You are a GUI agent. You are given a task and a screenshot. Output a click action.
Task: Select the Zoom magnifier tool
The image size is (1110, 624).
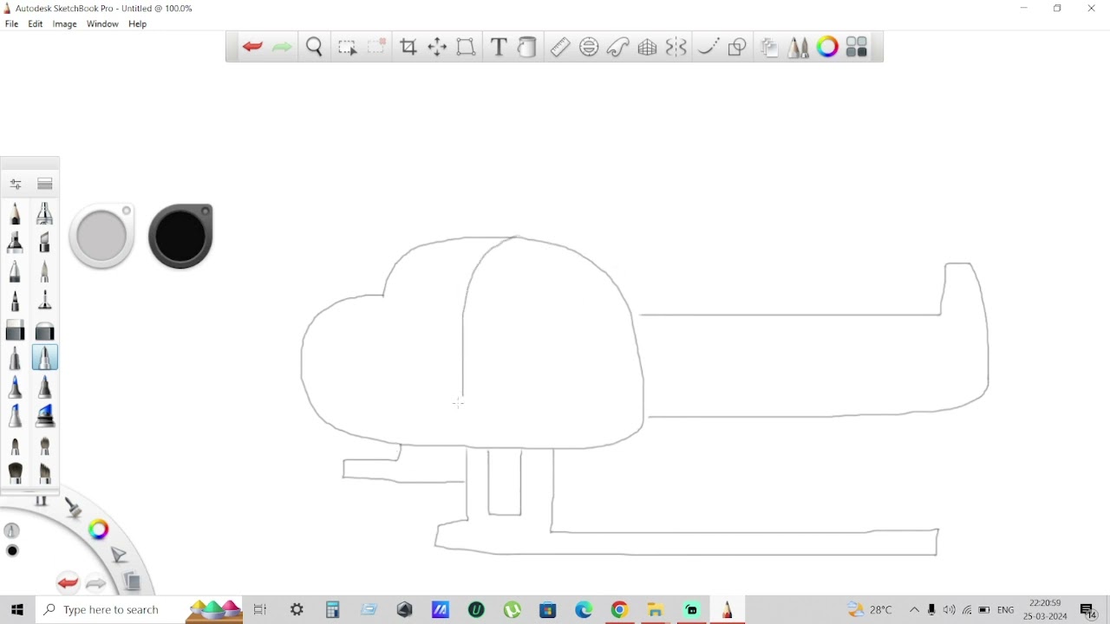click(x=314, y=47)
